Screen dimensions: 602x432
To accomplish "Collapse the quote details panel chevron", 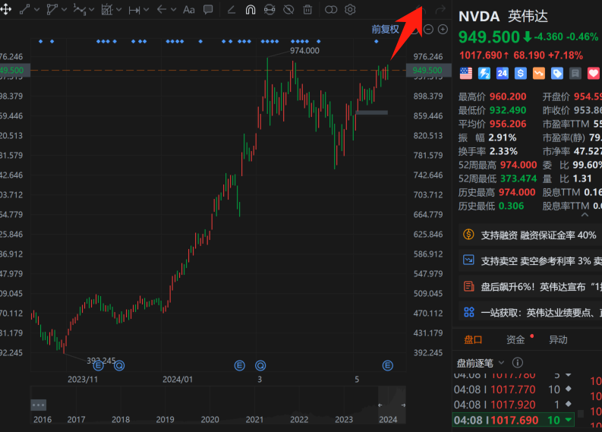I will [585, 215].
